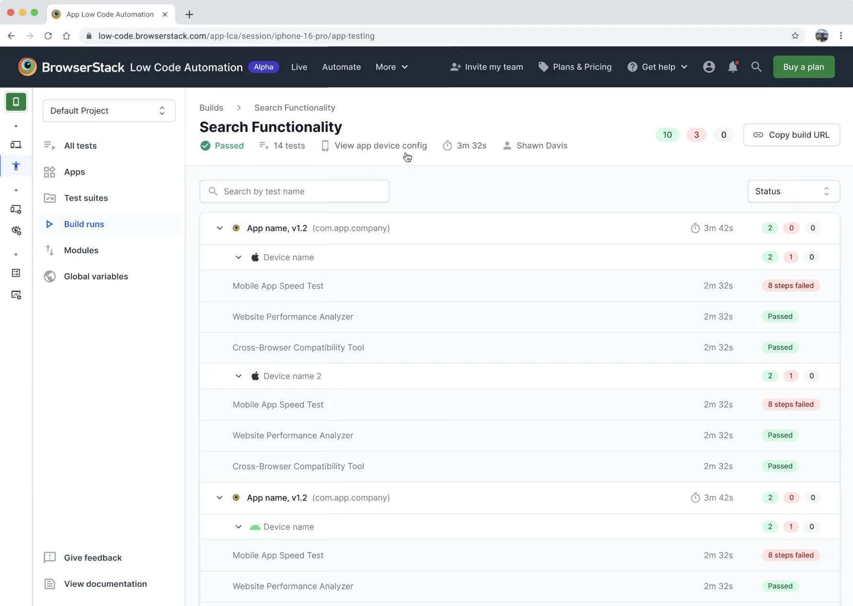Viewport: 853px width, 606px height.
Task: Copy build URL using the button
Action: [792, 135]
